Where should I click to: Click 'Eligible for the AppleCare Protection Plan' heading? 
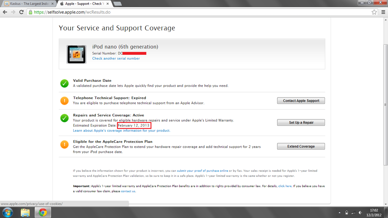(x=113, y=141)
